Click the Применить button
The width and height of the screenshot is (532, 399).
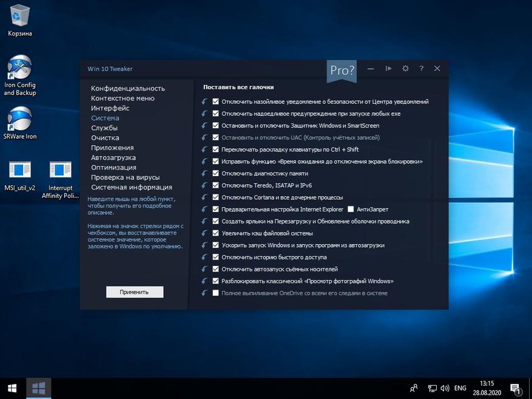pyautogui.click(x=134, y=292)
